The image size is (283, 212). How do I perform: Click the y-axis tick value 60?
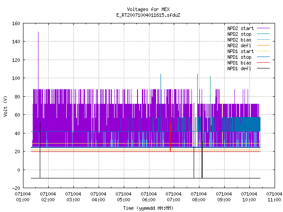pyautogui.click(x=17, y=115)
